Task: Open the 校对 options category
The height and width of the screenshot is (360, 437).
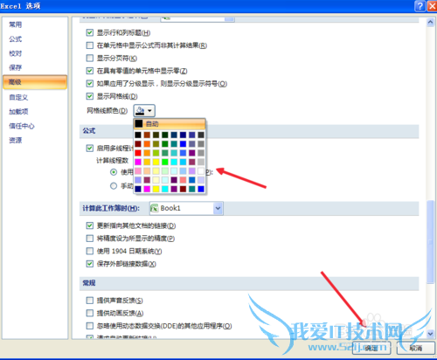Action: point(16,53)
